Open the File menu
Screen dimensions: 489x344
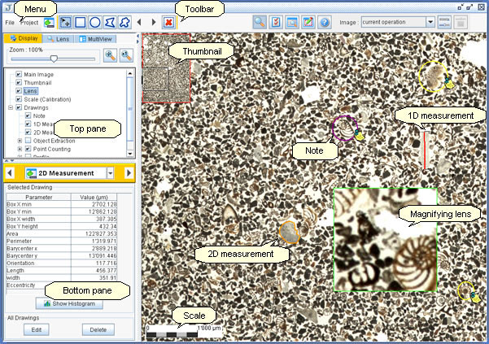tap(10, 23)
